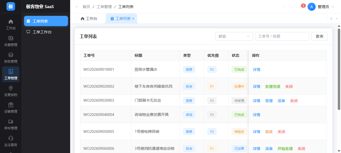341x153 pixels.
Task: Open the 业主服务 sidebar module
Action: [11, 141]
